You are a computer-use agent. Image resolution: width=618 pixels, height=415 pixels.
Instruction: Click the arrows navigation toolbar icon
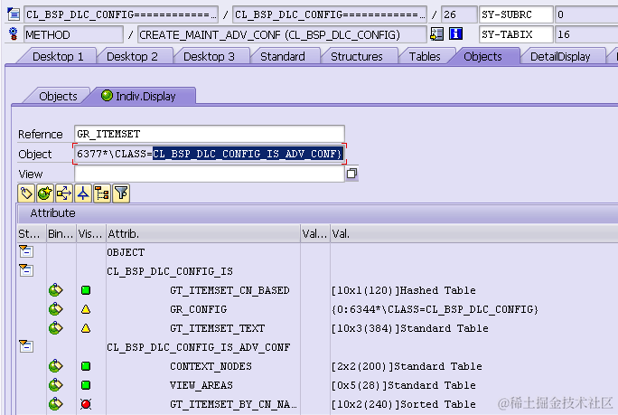[64, 193]
